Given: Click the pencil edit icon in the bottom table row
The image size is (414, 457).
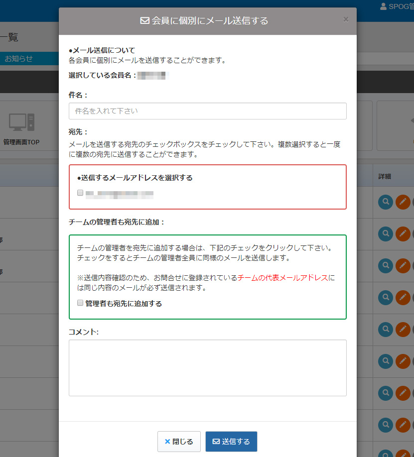Looking at the screenshot, I should (x=403, y=425).
